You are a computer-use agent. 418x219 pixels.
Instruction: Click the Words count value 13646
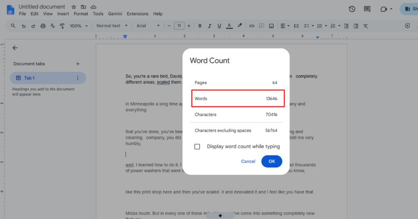[x=271, y=99]
